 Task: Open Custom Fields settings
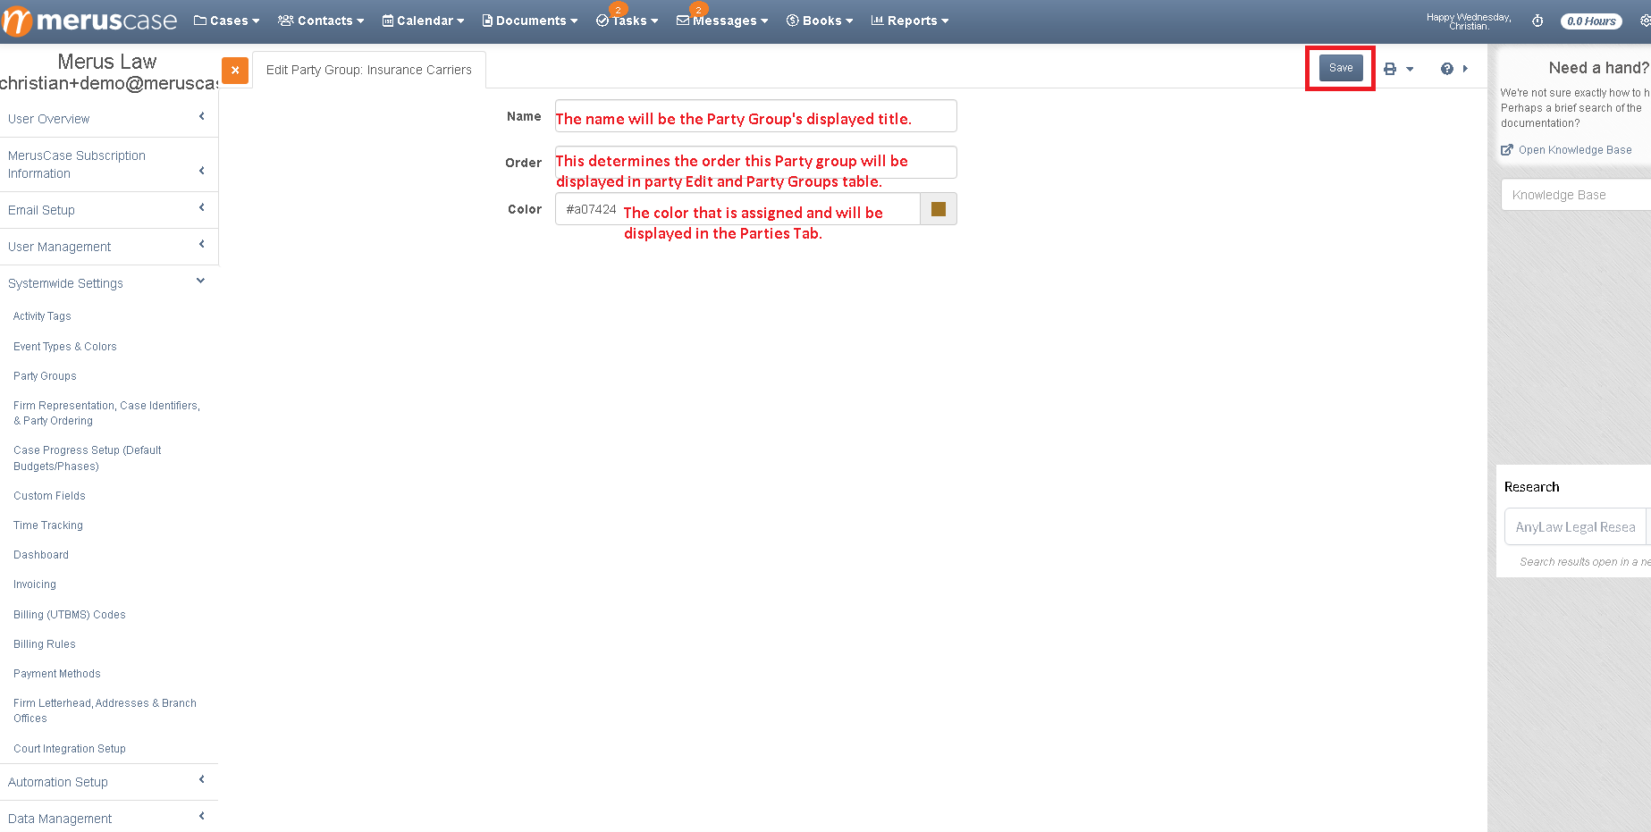pos(49,496)
